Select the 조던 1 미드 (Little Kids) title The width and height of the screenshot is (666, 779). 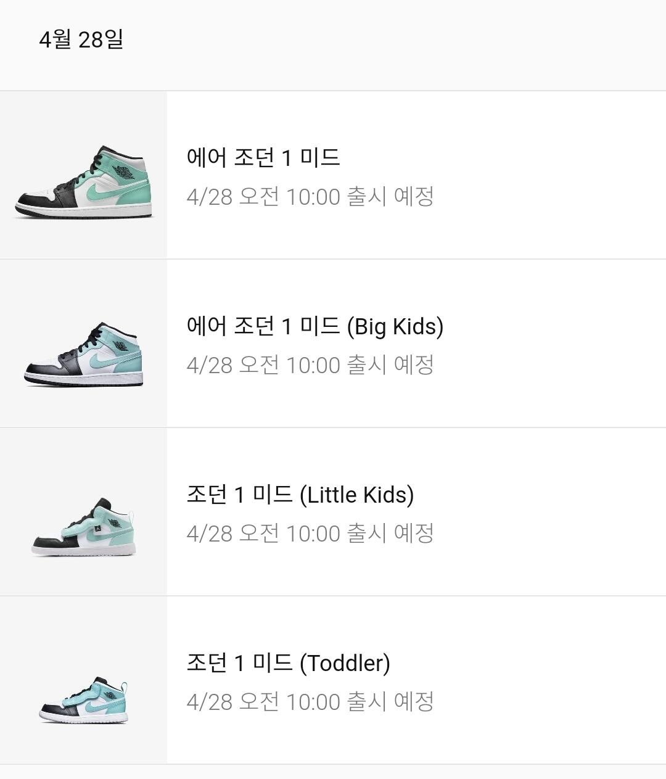[300, 494]
